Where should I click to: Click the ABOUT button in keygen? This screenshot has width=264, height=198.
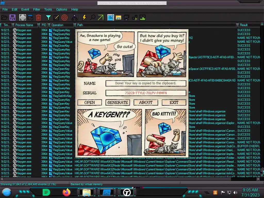pyautogui.click(x=146, y=102)
